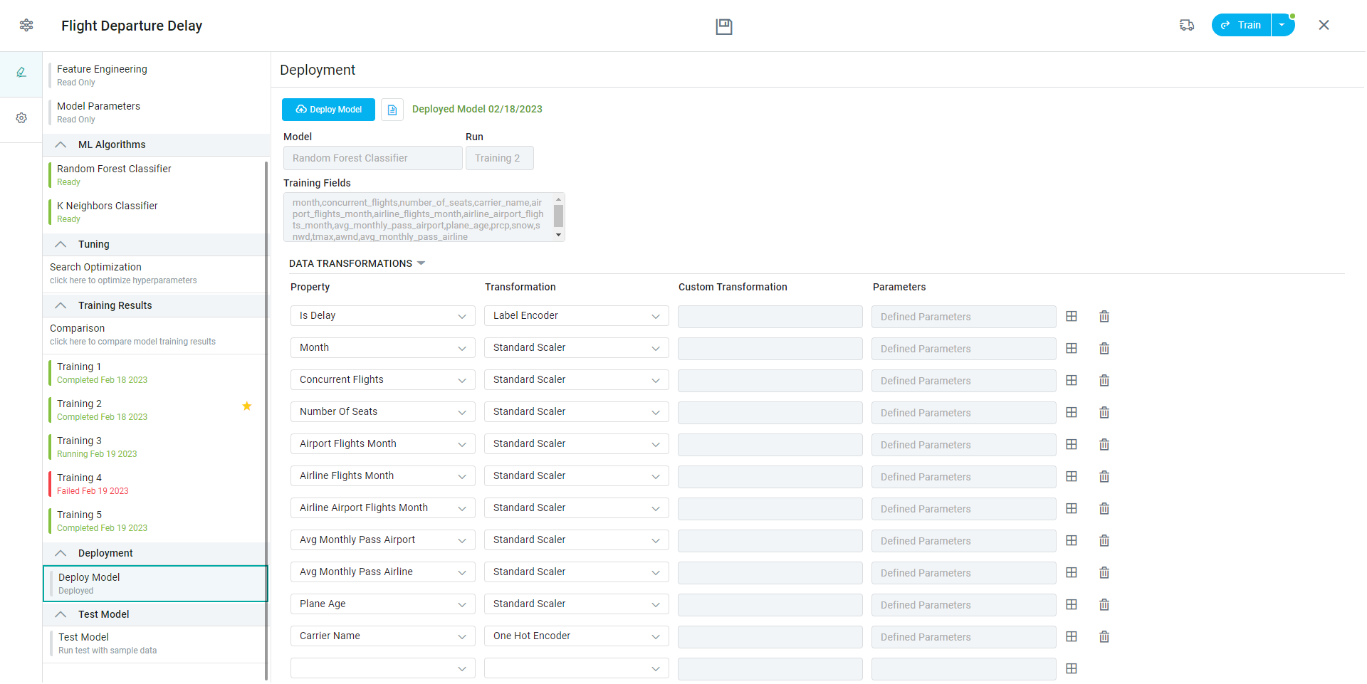The width and height of the screenshot is (1367, 684).
Task: Open parameters grid for Plane Age row
Action: pos(1071,604)
